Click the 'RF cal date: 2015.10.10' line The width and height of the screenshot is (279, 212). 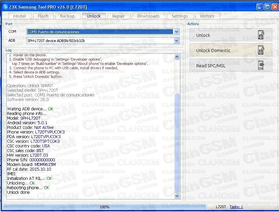click(29, 169)
